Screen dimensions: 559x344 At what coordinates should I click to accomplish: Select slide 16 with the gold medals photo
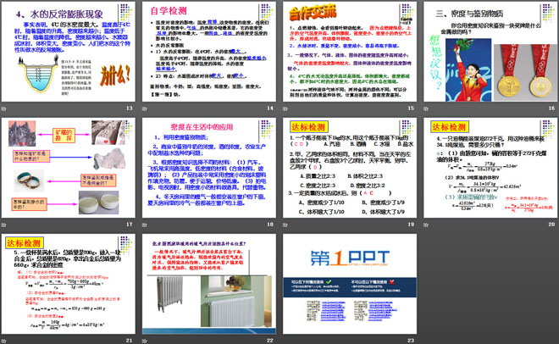(489, 53)
